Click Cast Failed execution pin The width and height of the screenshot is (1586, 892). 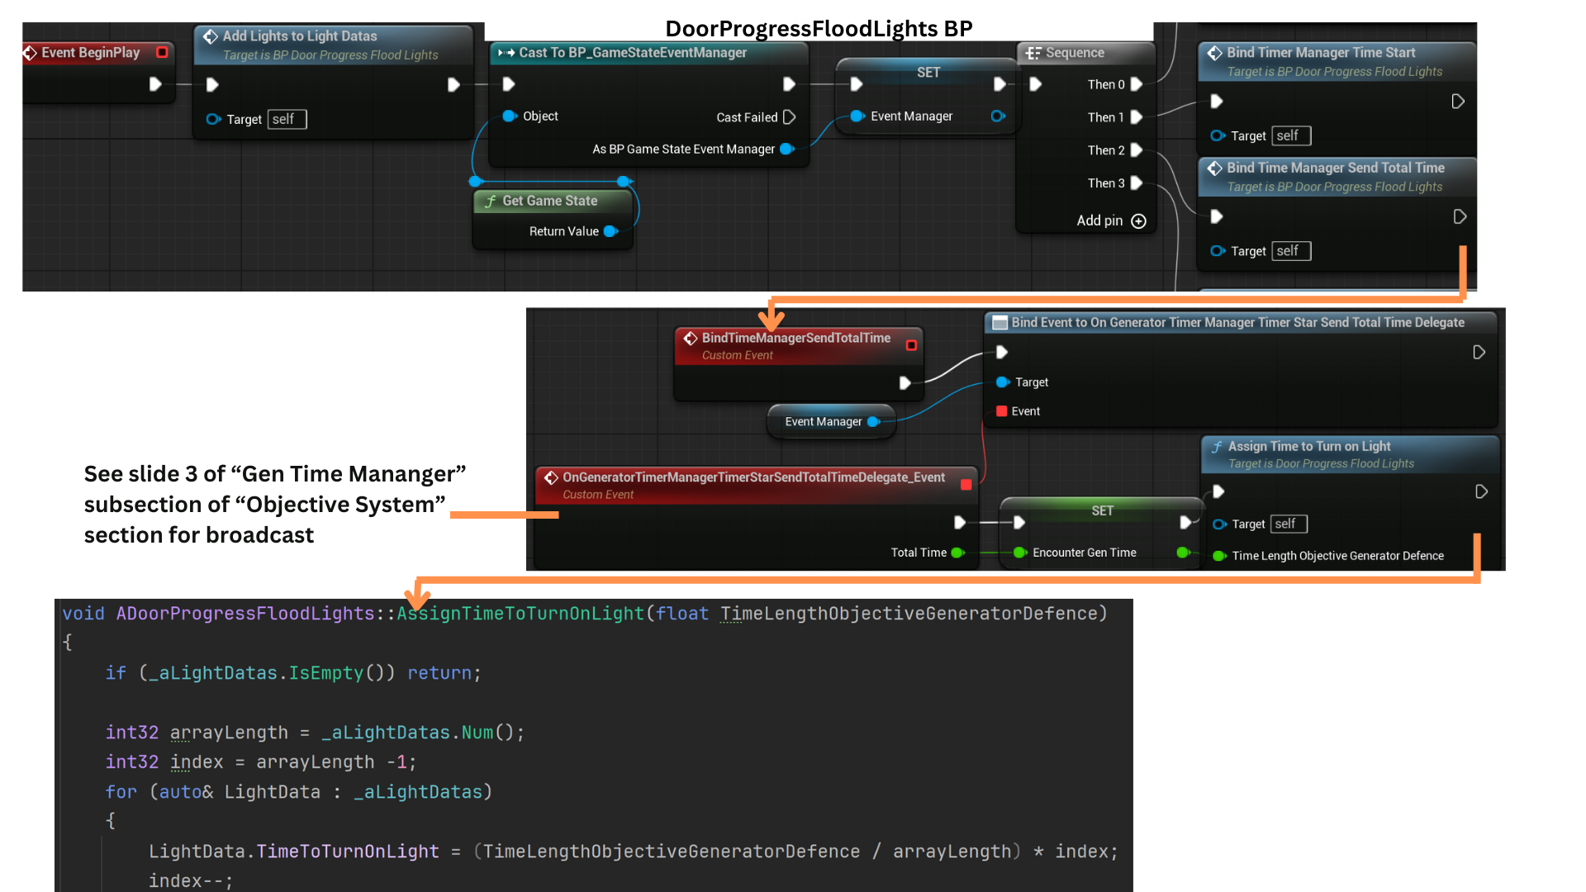point(789,117)
